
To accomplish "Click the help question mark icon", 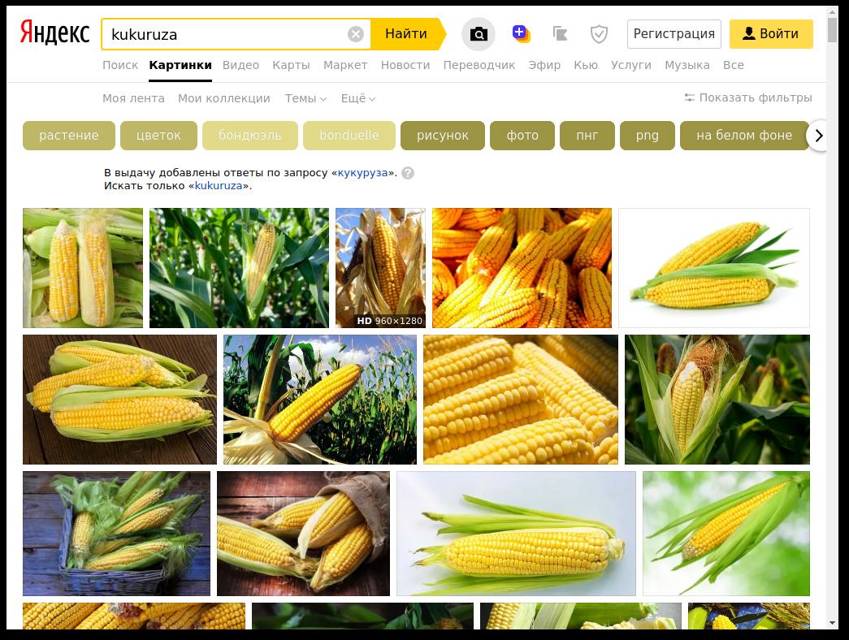I will click(408, 173).
